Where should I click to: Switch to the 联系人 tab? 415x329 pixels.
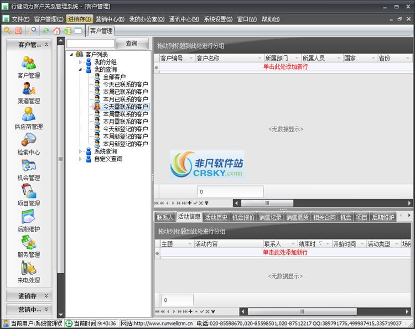pos(165,217)
